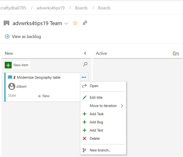Click the ellipsis on Modernize Geography card
The image size is (183, 157).
[x=84, y=77]
